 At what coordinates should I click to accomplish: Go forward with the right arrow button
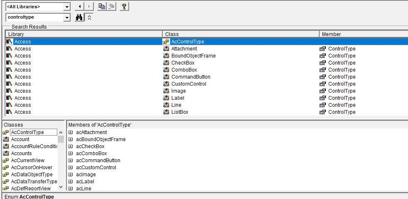point(89,7)
